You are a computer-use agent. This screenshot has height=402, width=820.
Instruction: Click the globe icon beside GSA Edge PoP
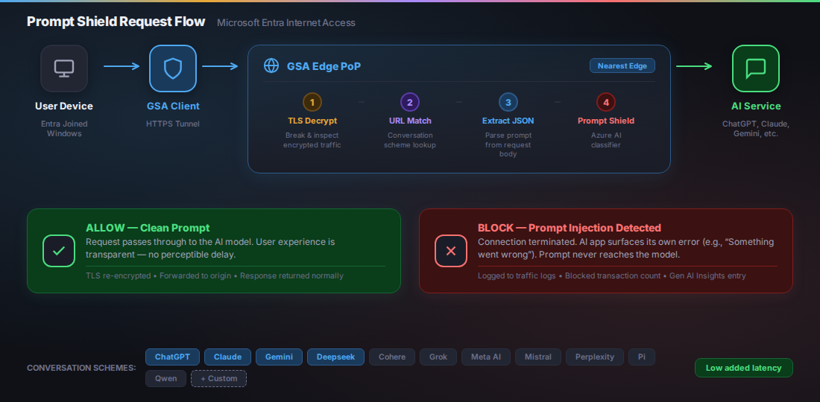click(x=271, y=66)
